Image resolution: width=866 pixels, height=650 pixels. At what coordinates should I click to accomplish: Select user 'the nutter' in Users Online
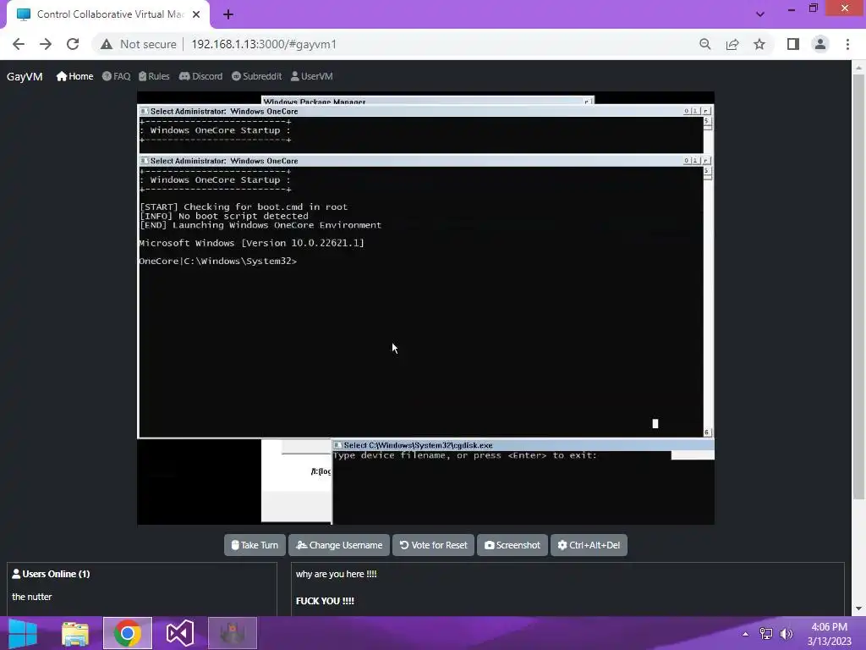tap(32, 597)
